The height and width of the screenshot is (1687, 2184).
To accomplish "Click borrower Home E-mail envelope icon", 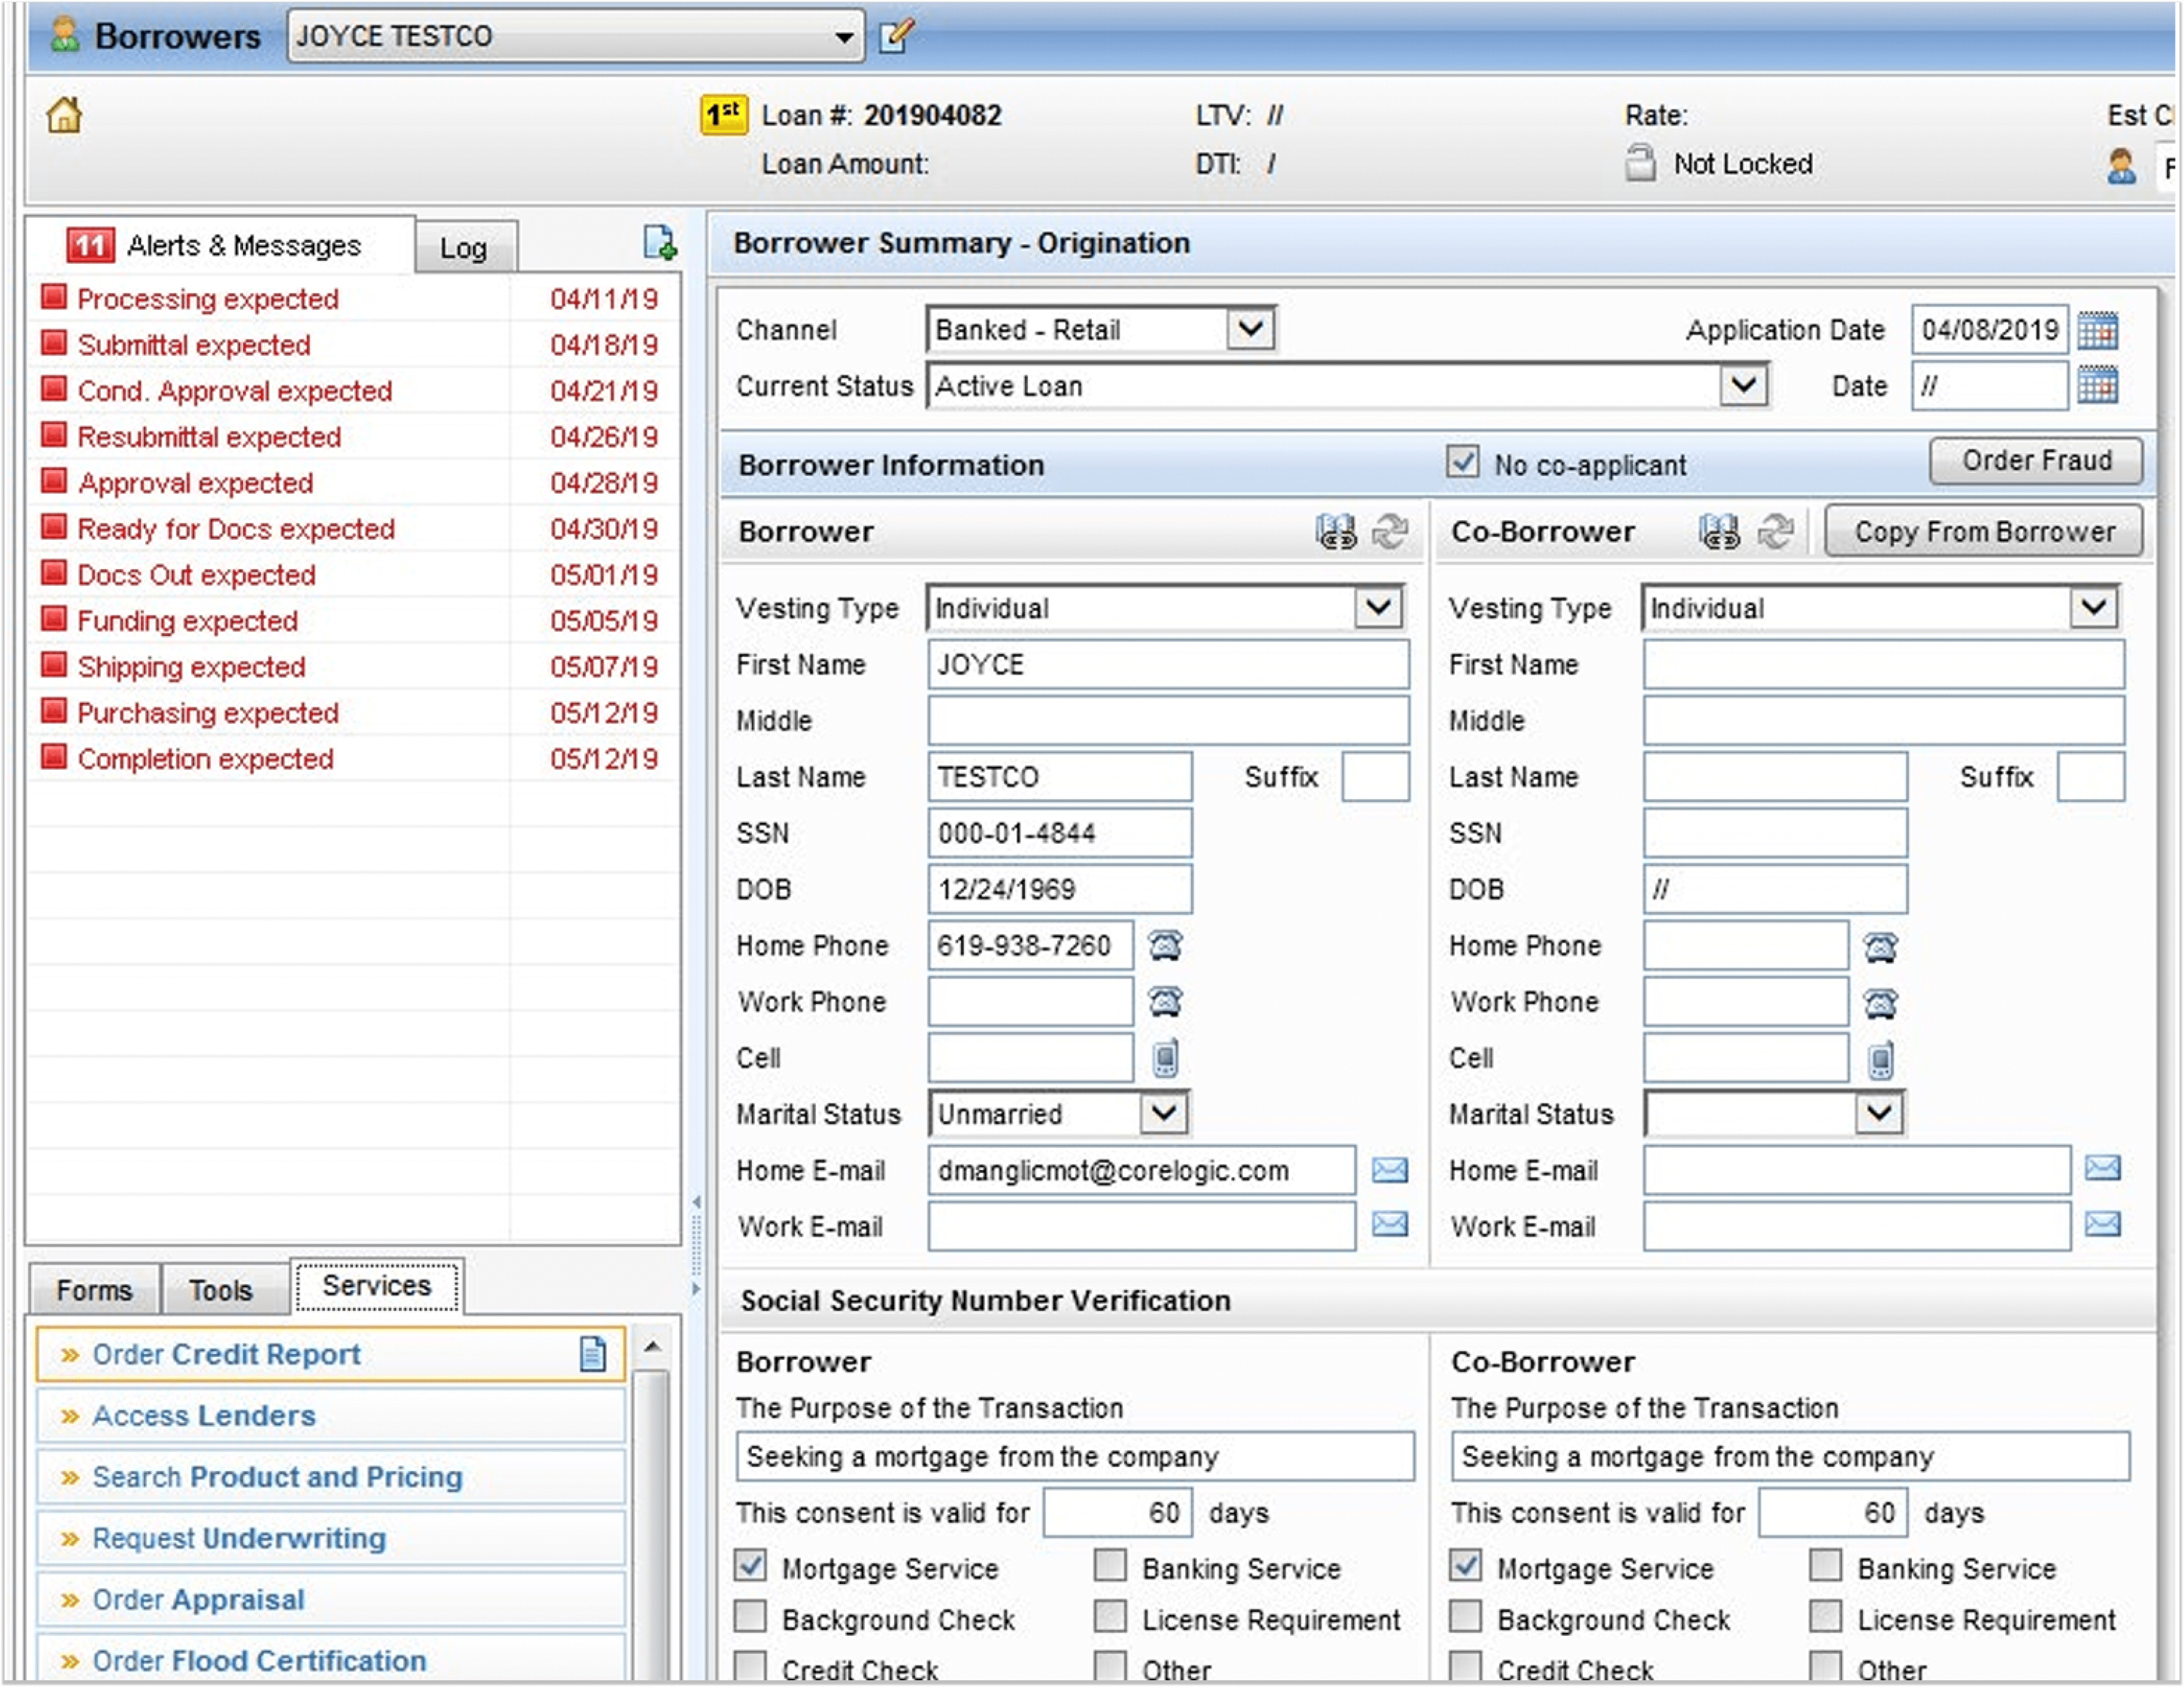I will [x=1389, y=1170].
